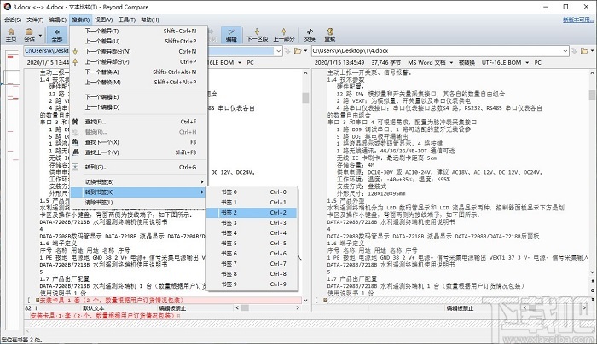Click the thumbnail overview difference map

pyautogui.click(x=13, y=190)
